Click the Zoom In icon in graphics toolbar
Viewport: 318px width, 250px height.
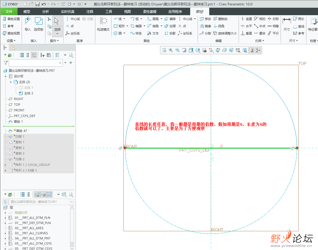tap(171, 50)
